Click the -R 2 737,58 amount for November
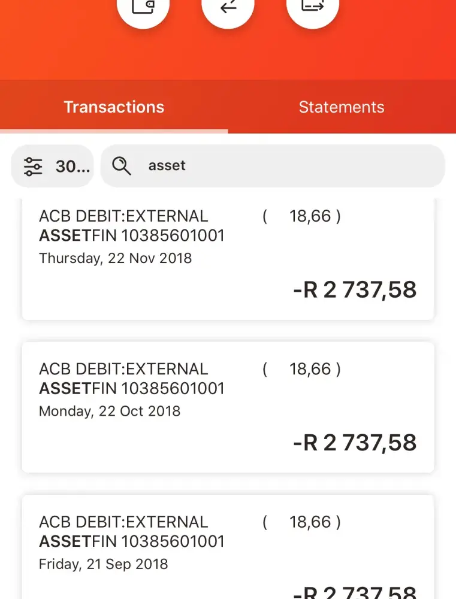The height and width of the screenshot is (599, 456). (x=355, y=290)
